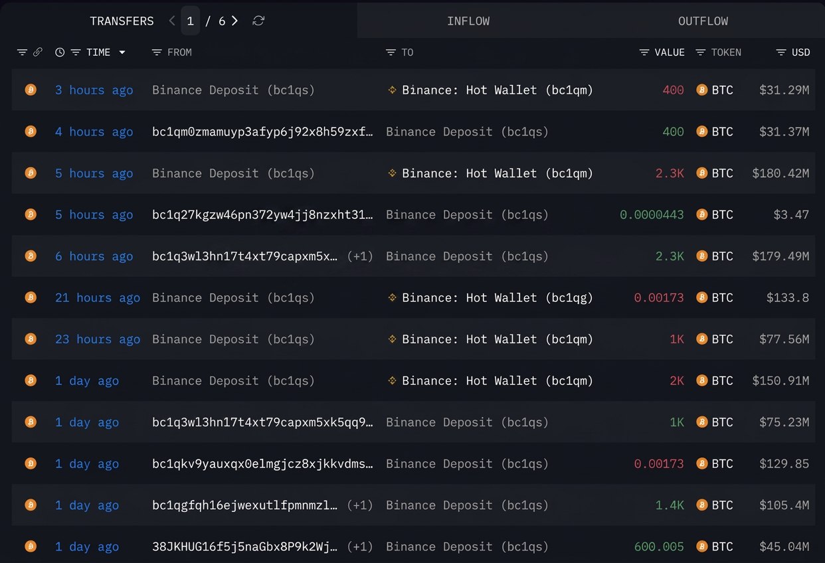The height and width of the screenshot is (563, 825).
Task: Click BTC token icon in $133.8 row
Action: 701,297
